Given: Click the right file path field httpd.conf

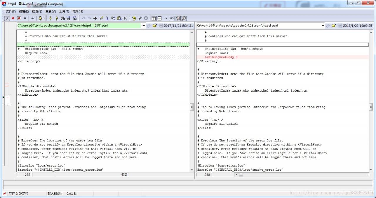Looking at the screenshot, I should click(x=258, y=26).
